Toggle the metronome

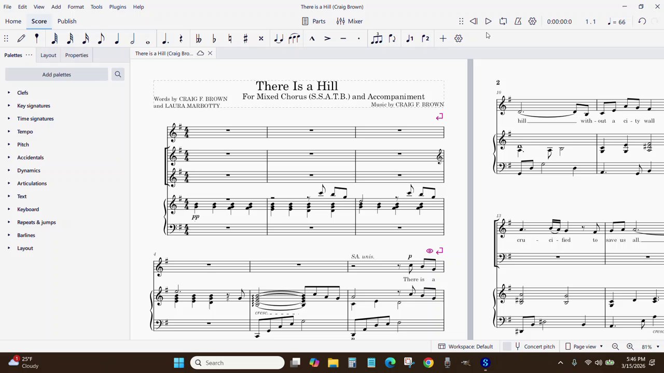(518, 21)
